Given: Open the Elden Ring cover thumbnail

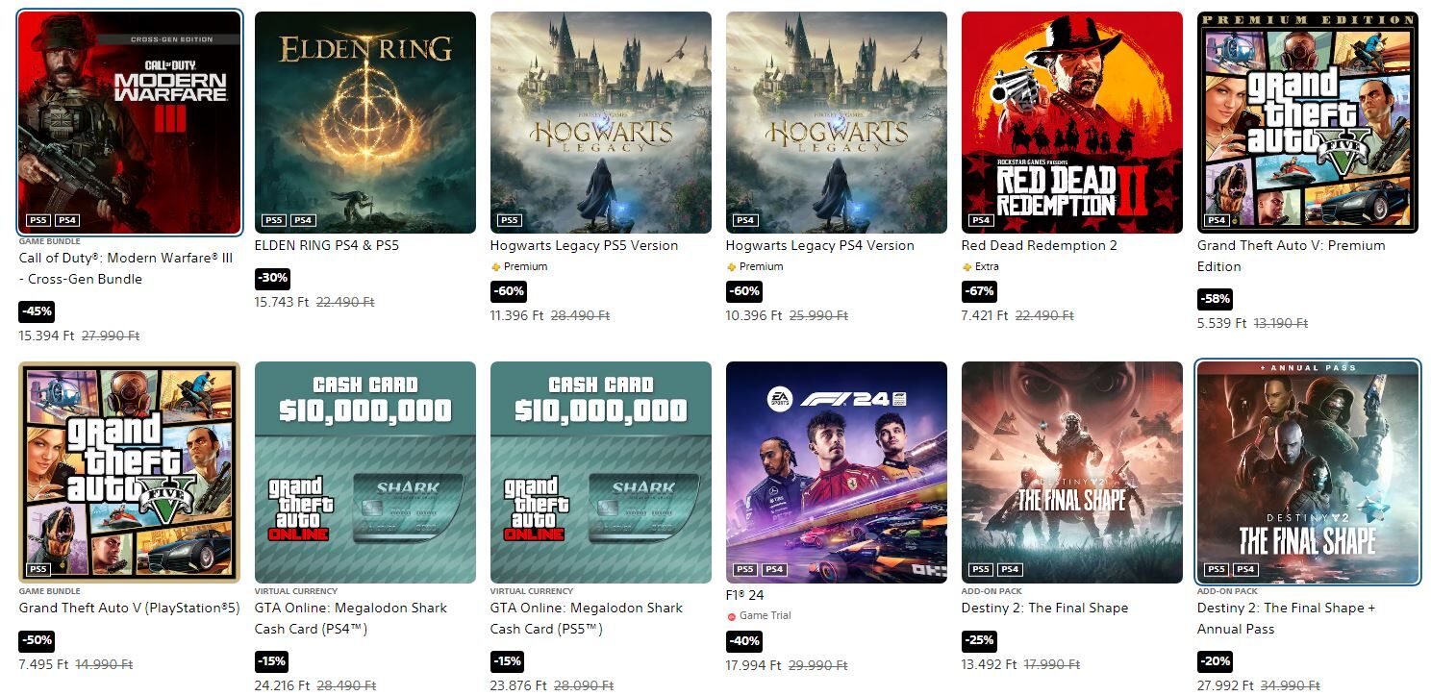Looking at the screenshot, I should pyautogui.click(x=365, y=122).
